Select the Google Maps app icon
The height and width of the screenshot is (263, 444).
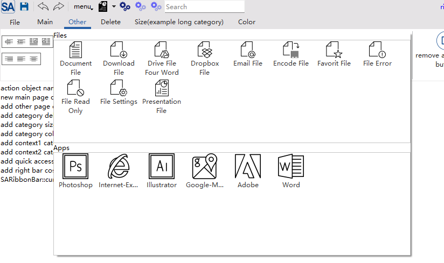pyautogui.click(x=205, y=167)
